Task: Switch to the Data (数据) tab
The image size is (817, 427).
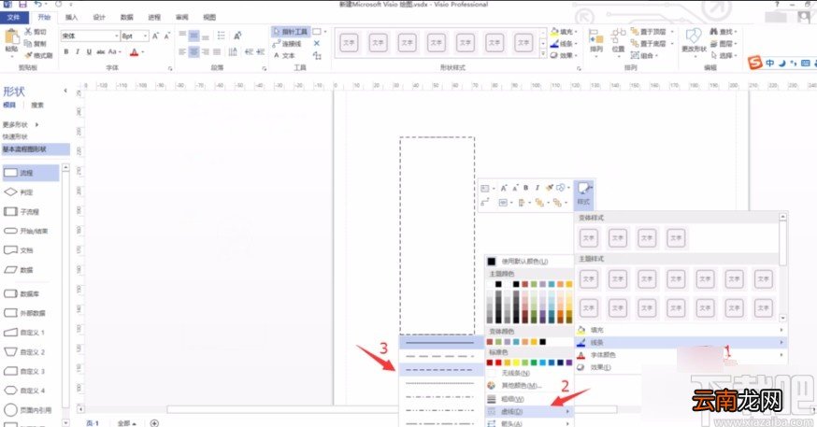Action: (x=126, y=17)
